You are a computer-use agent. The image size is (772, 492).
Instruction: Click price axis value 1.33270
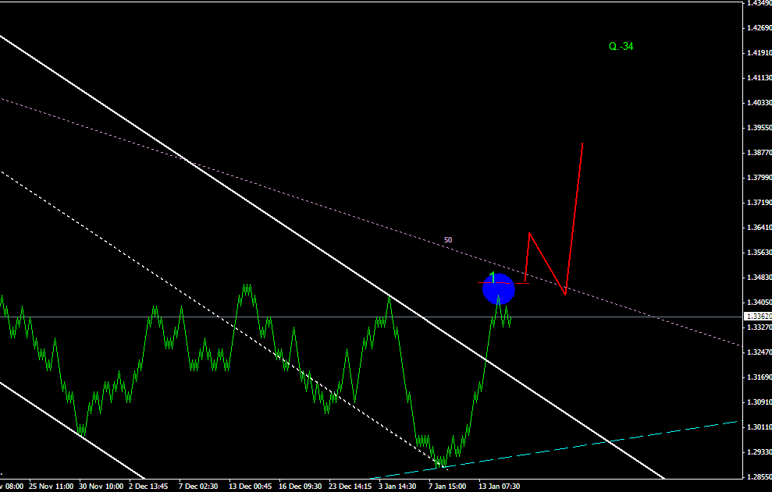point(759,327)
